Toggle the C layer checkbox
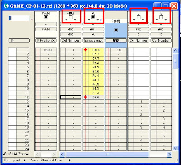This screenshot has height=165, width=181. click(x=138, y=17)
